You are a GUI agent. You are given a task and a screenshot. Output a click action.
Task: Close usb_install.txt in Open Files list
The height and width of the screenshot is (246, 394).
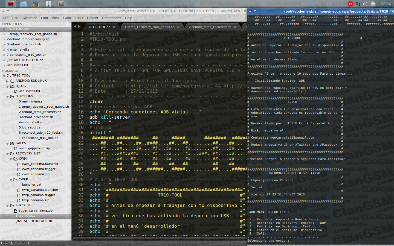coord(4,65)
